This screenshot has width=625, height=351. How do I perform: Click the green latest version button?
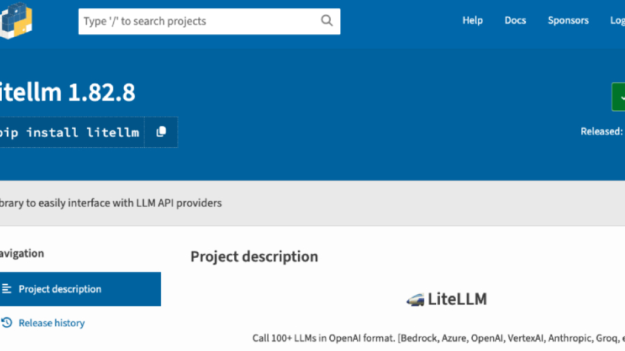618,97
